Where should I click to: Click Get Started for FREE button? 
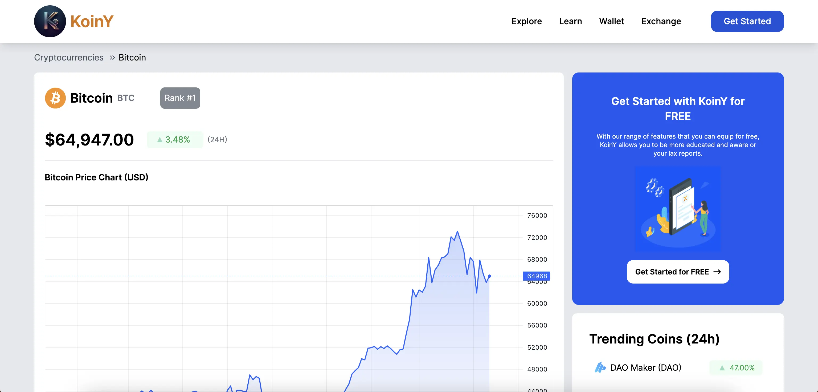[678, 272]
